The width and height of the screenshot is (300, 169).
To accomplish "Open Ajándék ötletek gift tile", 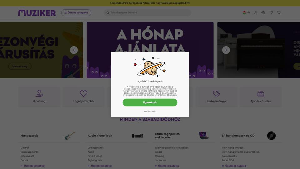I will tap(261, 97).
